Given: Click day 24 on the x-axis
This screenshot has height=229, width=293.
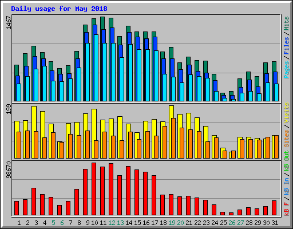Looking at the screenshot, I should click(x=215, y=223).
